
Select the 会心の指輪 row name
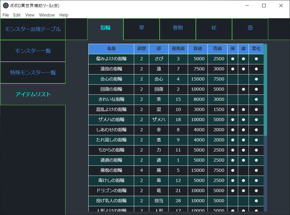[x=111, y=79]
